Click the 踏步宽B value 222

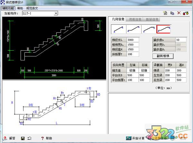[181, 45]
